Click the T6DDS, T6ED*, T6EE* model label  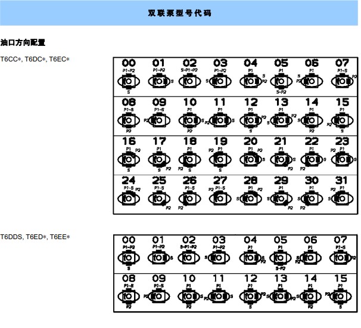35,237
